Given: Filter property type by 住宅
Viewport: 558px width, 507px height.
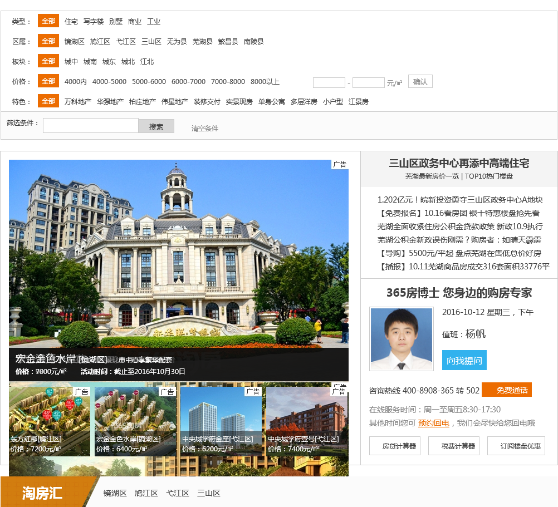Looking at the screenshot, I should coord(71,22).
